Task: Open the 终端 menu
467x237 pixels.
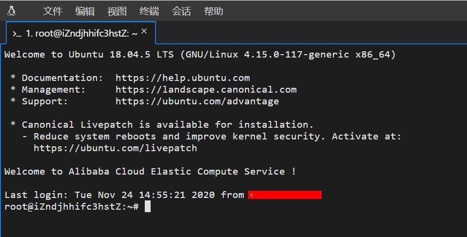Action: coord(149,11)
